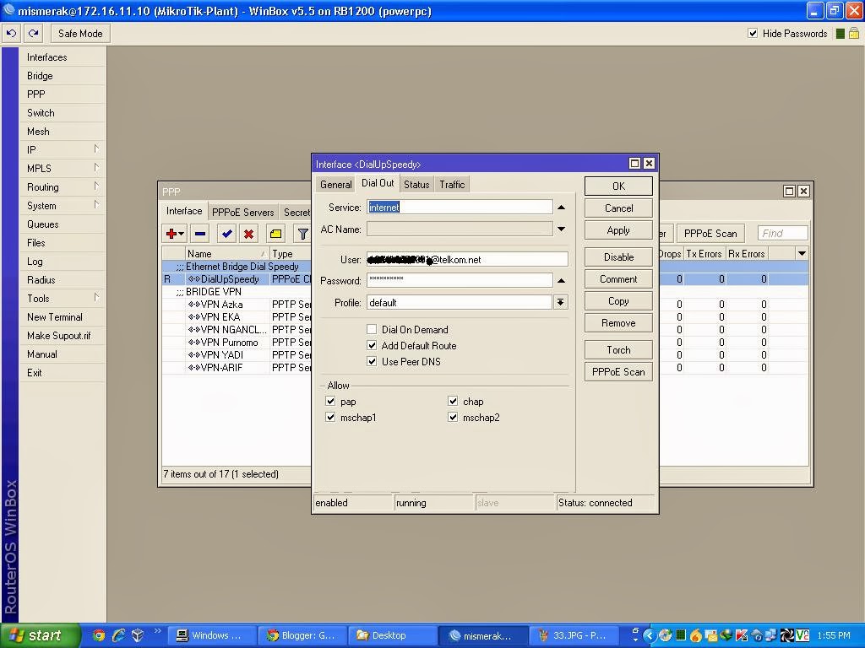Open column chooser dropdown in PPP table header

[x=802, y=253]
